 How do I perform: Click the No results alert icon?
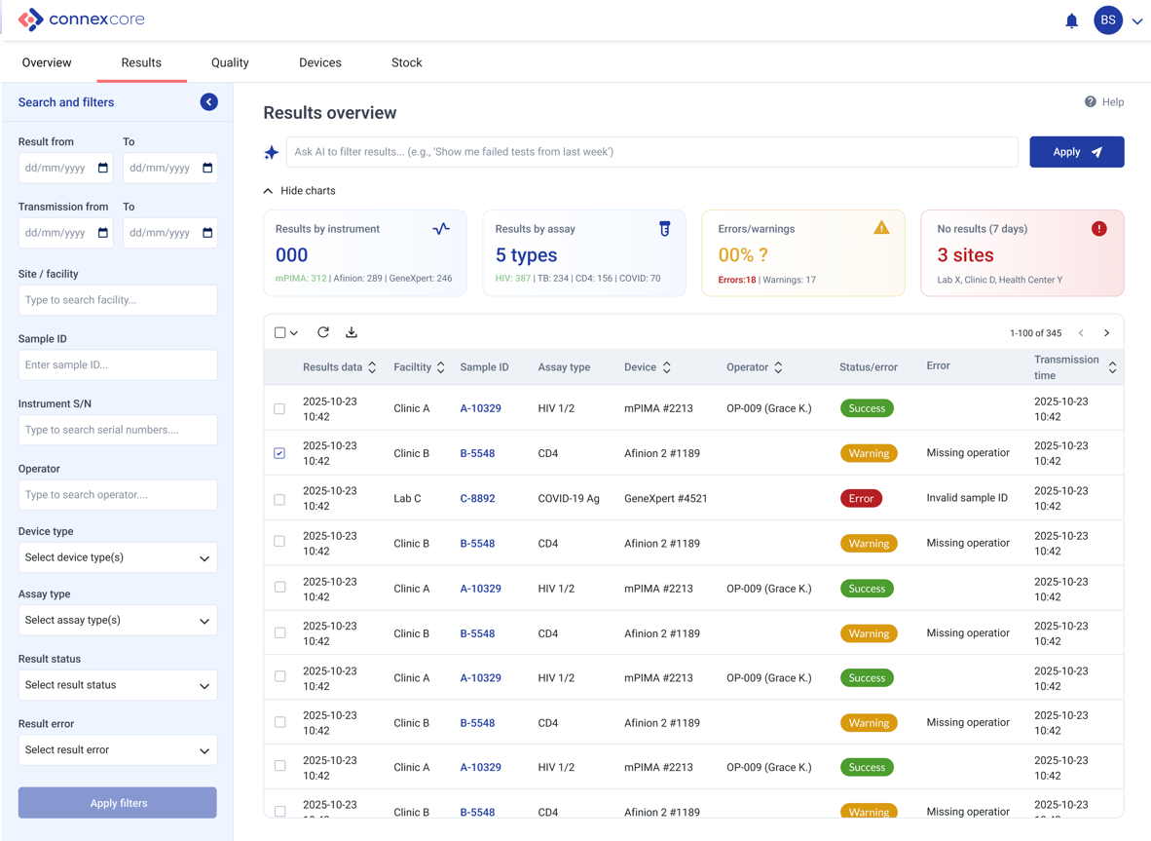(x=1098, y=228)
